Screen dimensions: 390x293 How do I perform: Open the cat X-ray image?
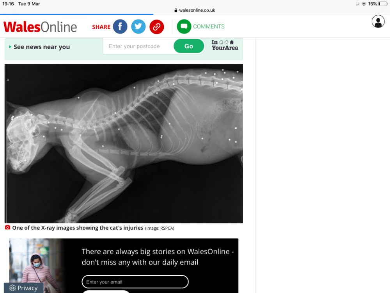point(124,143)
